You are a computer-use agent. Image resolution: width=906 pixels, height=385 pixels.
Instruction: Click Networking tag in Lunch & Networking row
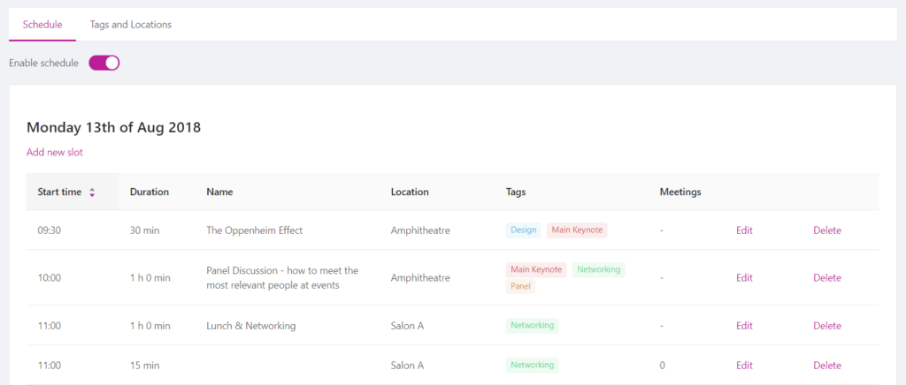tap(532, 326)
